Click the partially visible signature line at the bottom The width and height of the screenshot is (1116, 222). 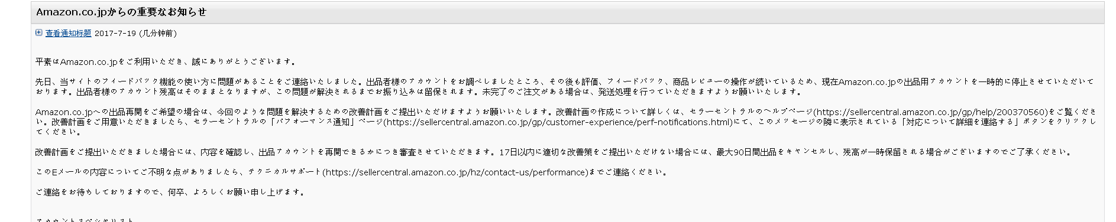pos(85,220)
